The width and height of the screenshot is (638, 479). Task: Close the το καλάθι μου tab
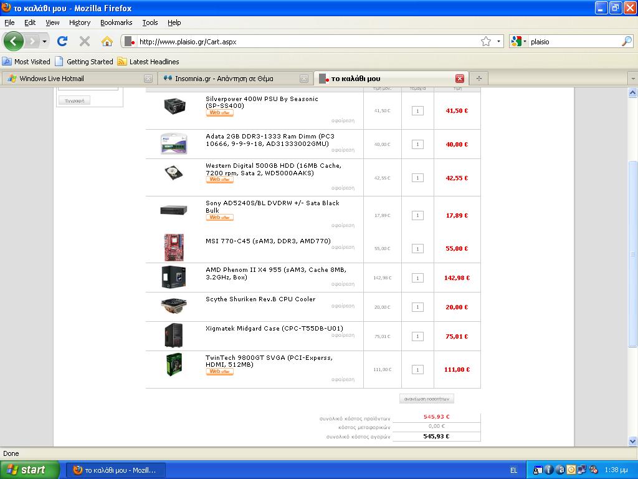click(x=460, y=79)
